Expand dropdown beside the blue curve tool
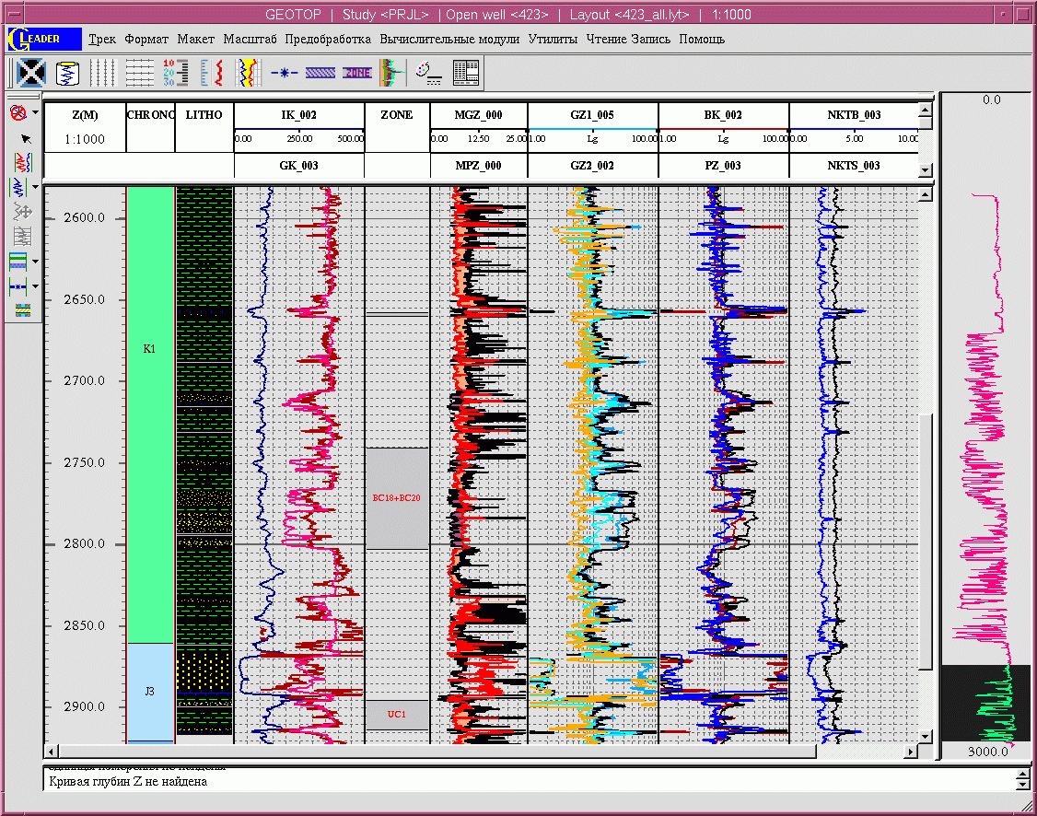Screen dimensions: 1037x816 [x=36, y=187]
